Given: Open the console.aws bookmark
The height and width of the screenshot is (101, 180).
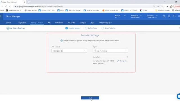Looking at the screenshot, I should pos(111,10).
